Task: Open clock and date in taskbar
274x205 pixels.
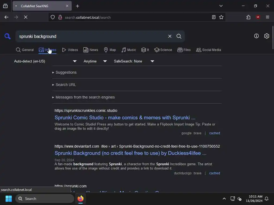Action: point(254,199)
